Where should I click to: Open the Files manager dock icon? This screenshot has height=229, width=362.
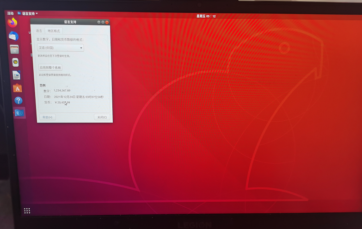(14, 49)
